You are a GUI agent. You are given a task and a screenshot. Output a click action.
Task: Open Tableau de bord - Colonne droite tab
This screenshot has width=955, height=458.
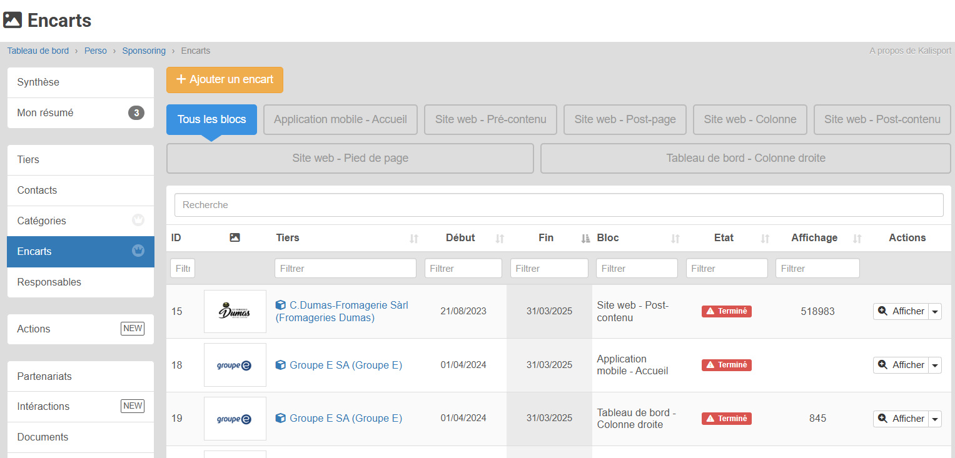point(745,158)
